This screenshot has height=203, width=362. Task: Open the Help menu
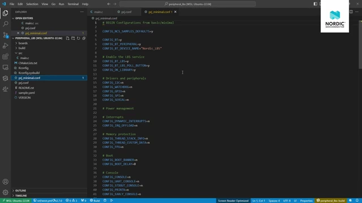click(85, 4)
